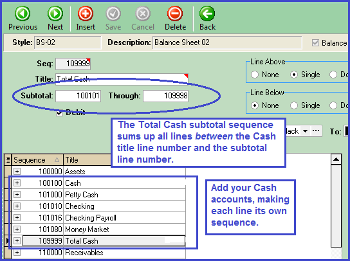Open the color dropdown arrow
The width and height of the screenshot is (350, 261).
click(305, 131)
